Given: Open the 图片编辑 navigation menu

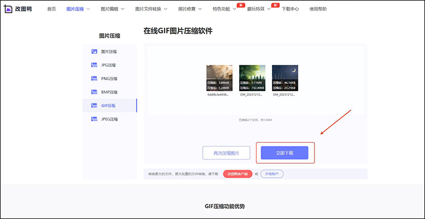Looking at the screenshot, I should (x=109, y=9).
